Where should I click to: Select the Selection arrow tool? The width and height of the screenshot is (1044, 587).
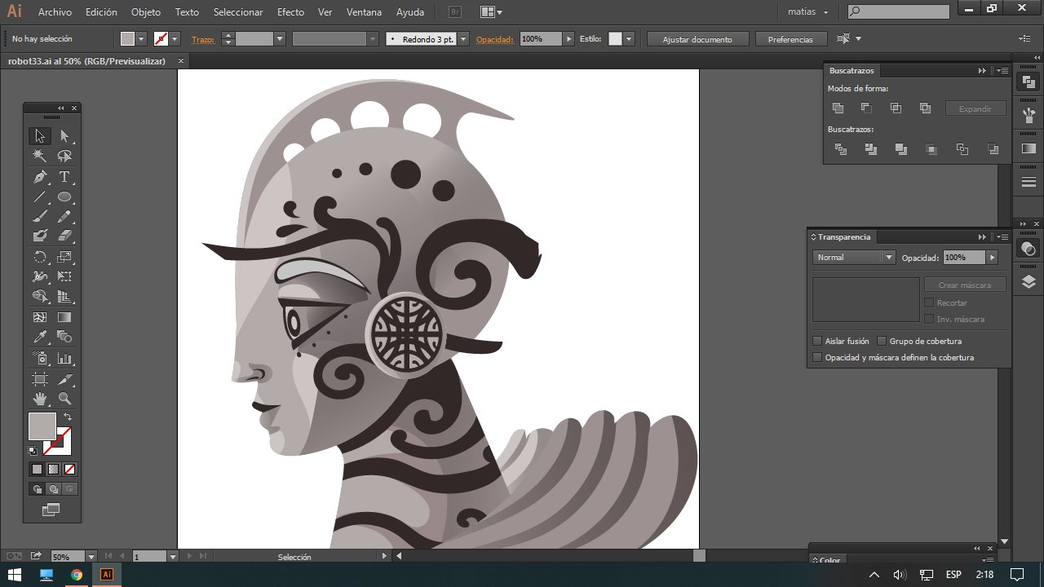point(39,136)
